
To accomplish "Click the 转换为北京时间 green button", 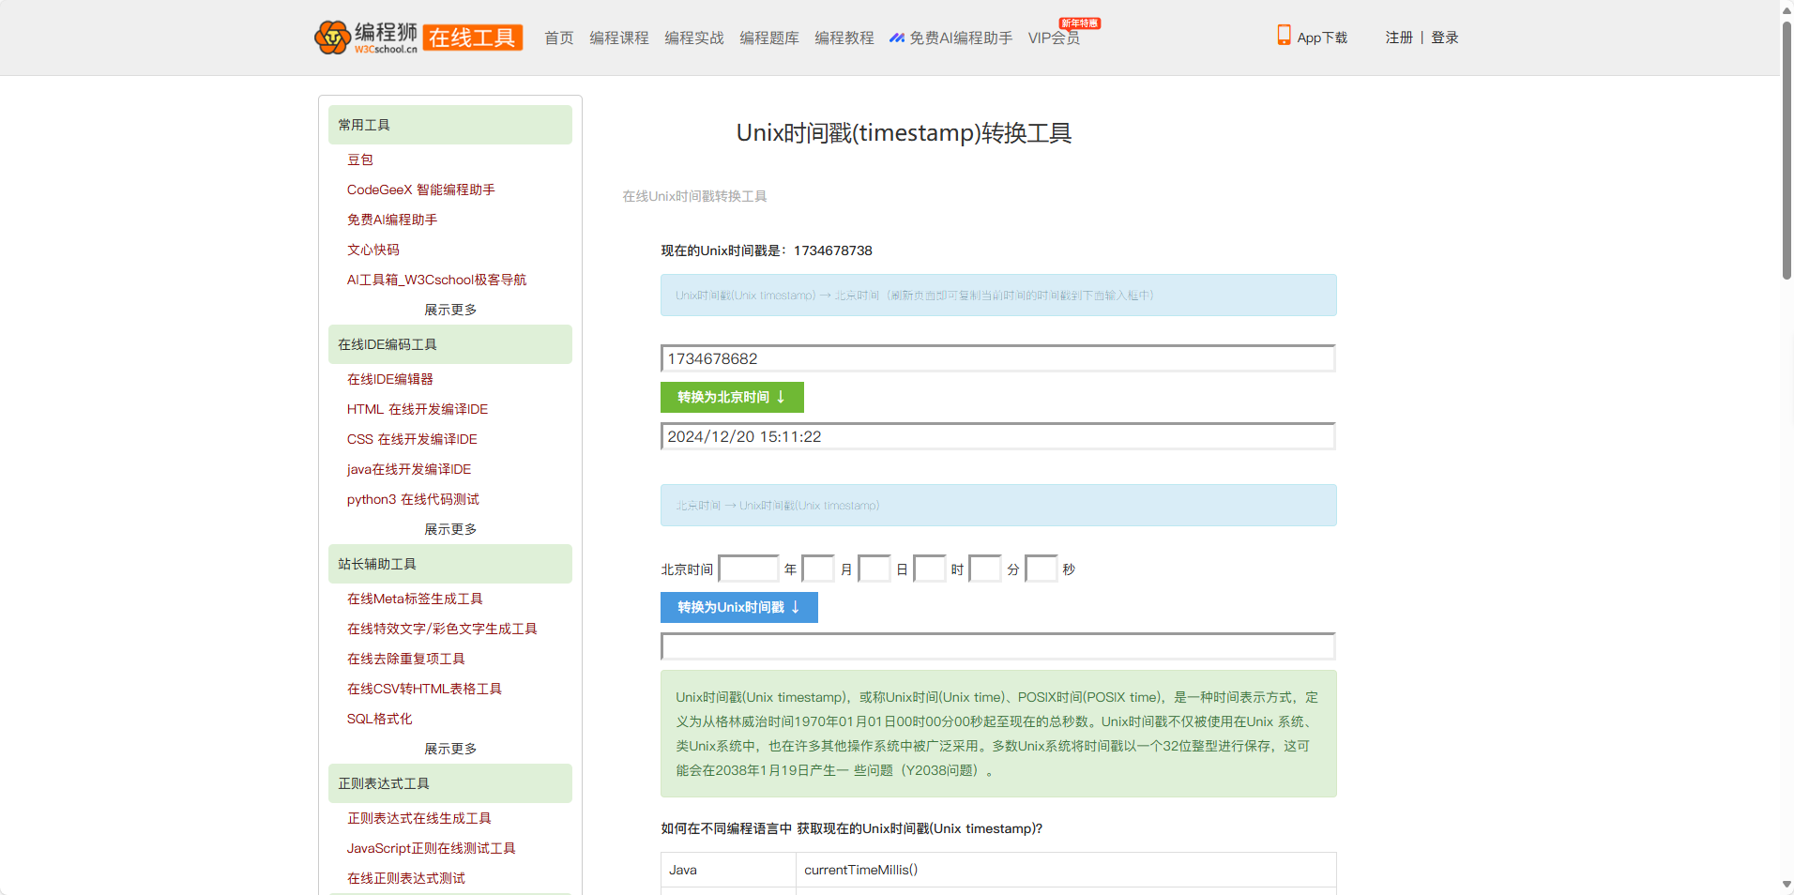I will (x=732, y=397).
